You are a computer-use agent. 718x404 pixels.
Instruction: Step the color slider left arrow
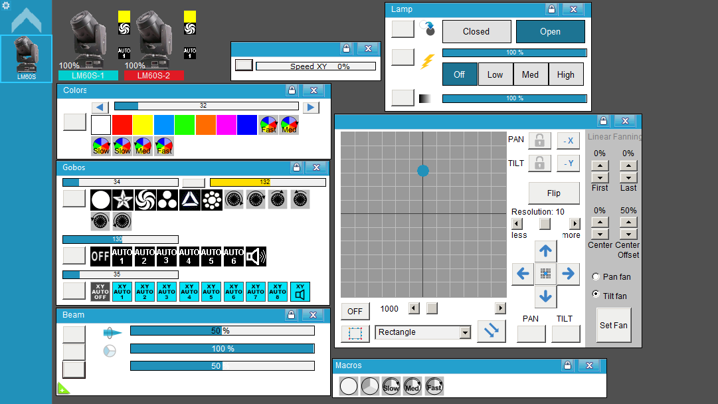[x=100, y=107]
